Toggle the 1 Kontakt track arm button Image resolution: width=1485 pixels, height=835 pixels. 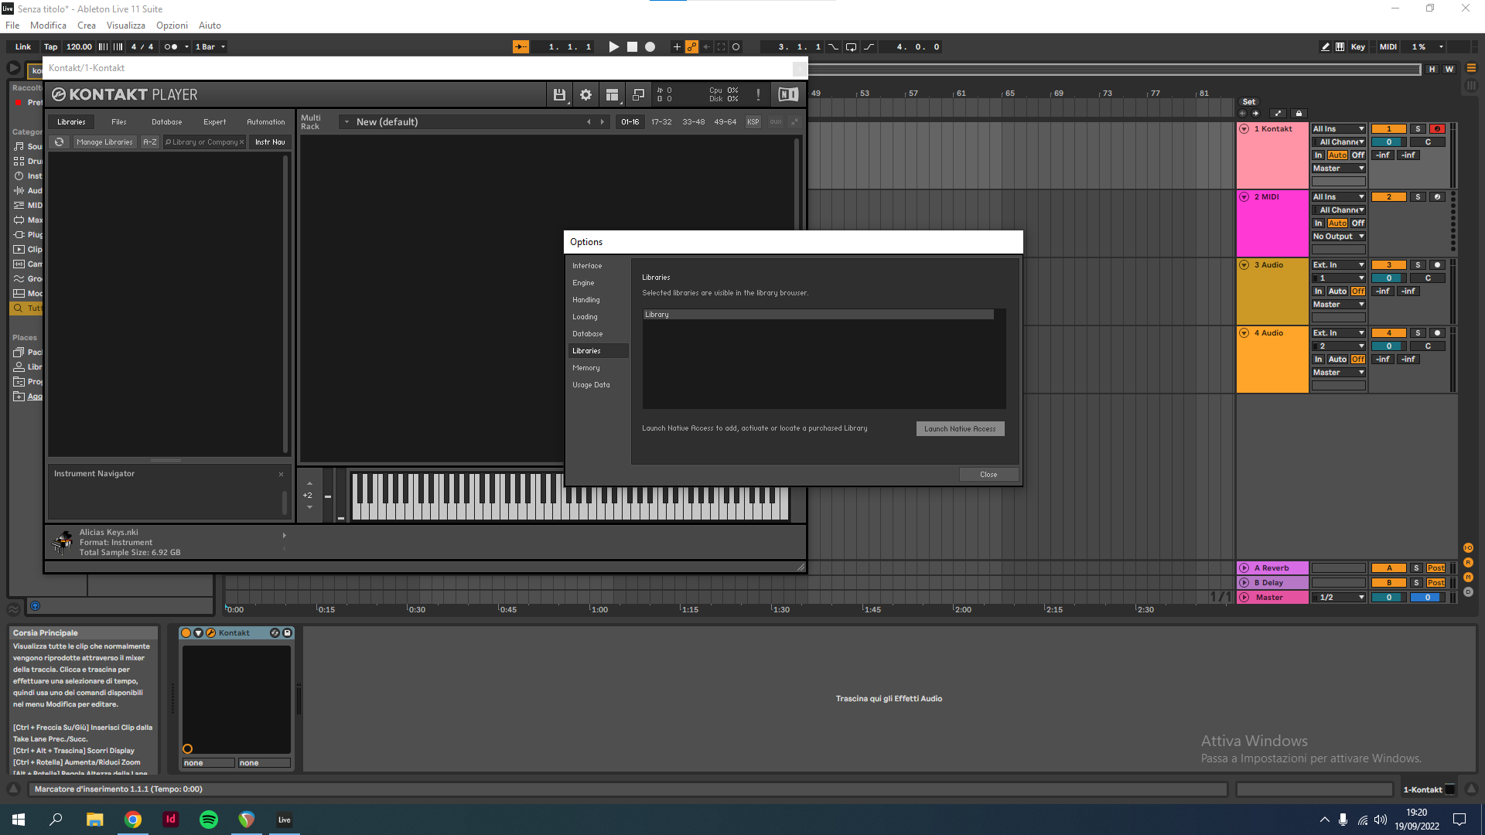coord(1437,129)
